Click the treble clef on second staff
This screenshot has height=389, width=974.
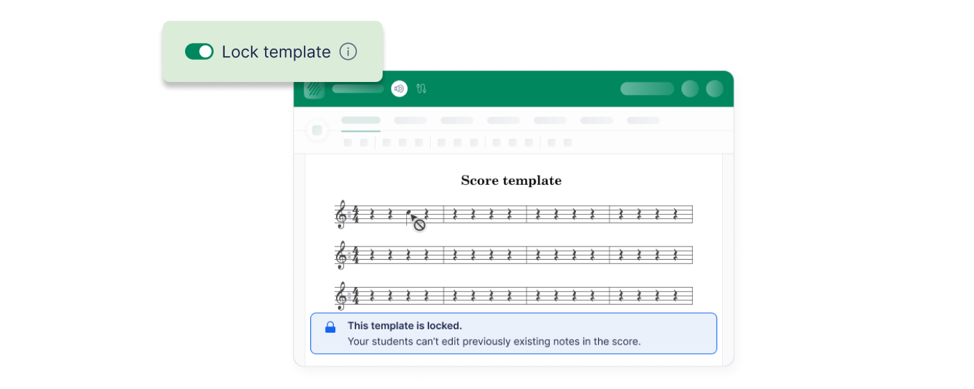(x=341, y=255)
